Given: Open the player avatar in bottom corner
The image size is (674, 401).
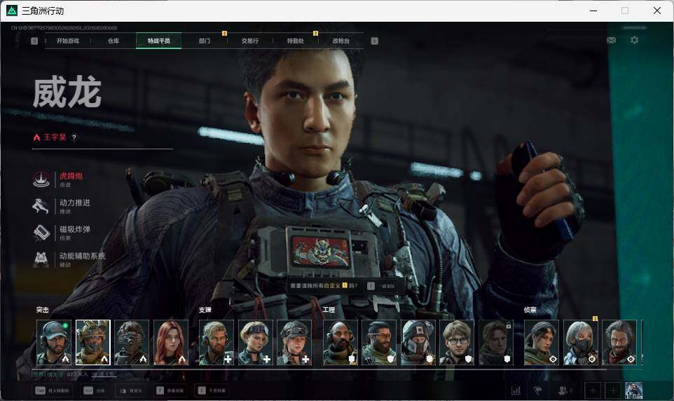Looking at the screenshot, I should (x=633, y=390).
